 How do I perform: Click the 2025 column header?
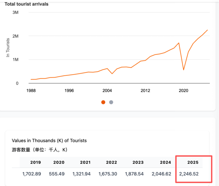[x=193, y=162]
